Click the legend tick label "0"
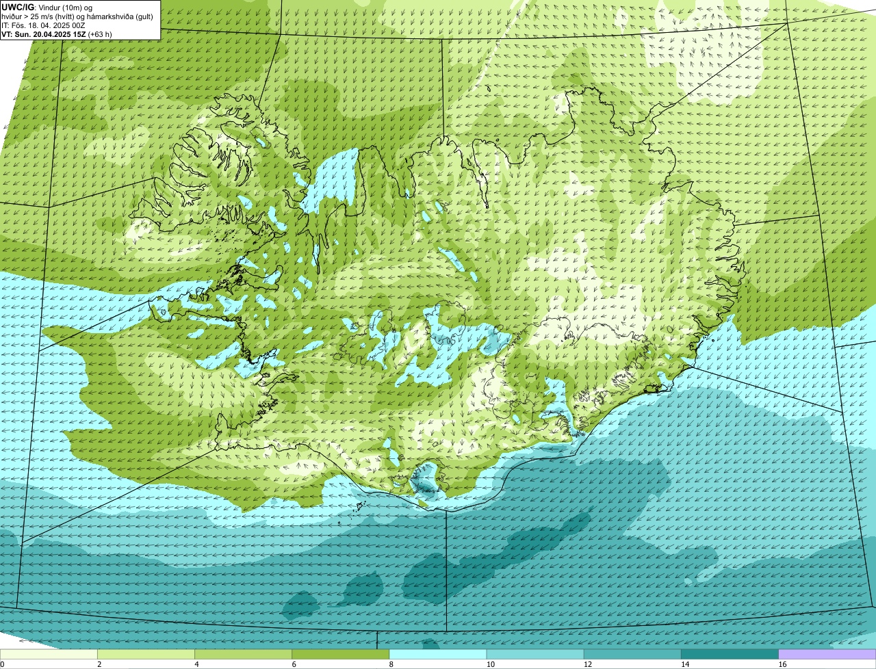 [x=2, y=664]
